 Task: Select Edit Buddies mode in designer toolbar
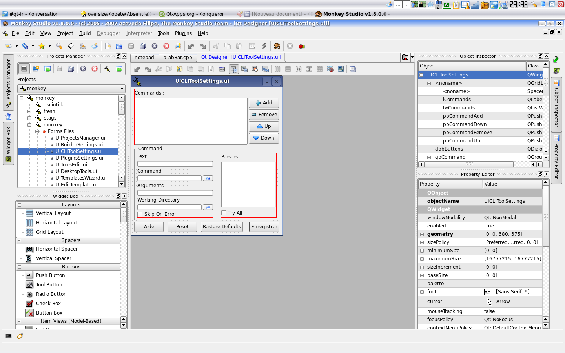pos(255,69)
